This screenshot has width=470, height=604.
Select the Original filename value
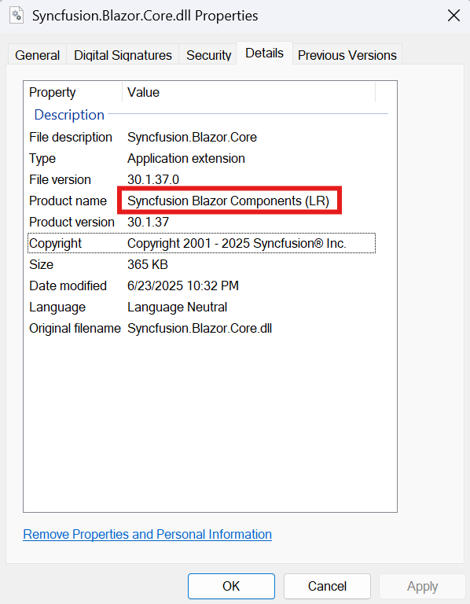point(200,328)
